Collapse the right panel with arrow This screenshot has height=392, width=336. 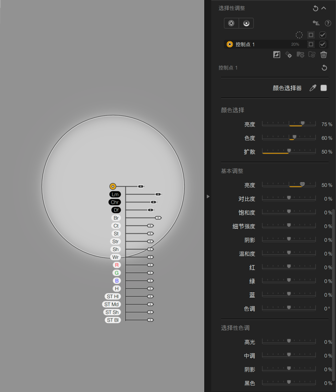pos(208,197)
